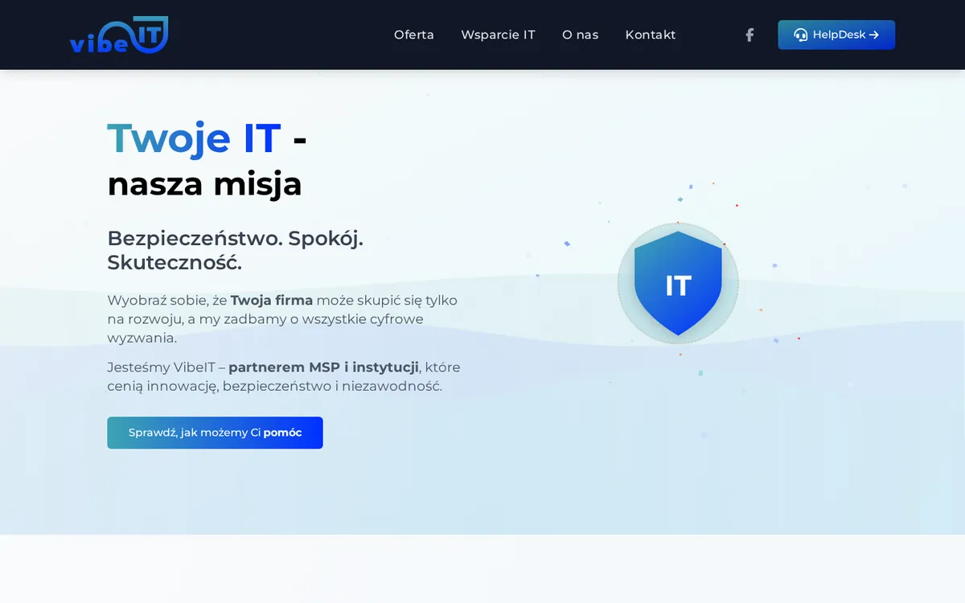The image size is (965, 603).
Task: Go to Wsparcie IT in navigation
Action: (498, 35)
